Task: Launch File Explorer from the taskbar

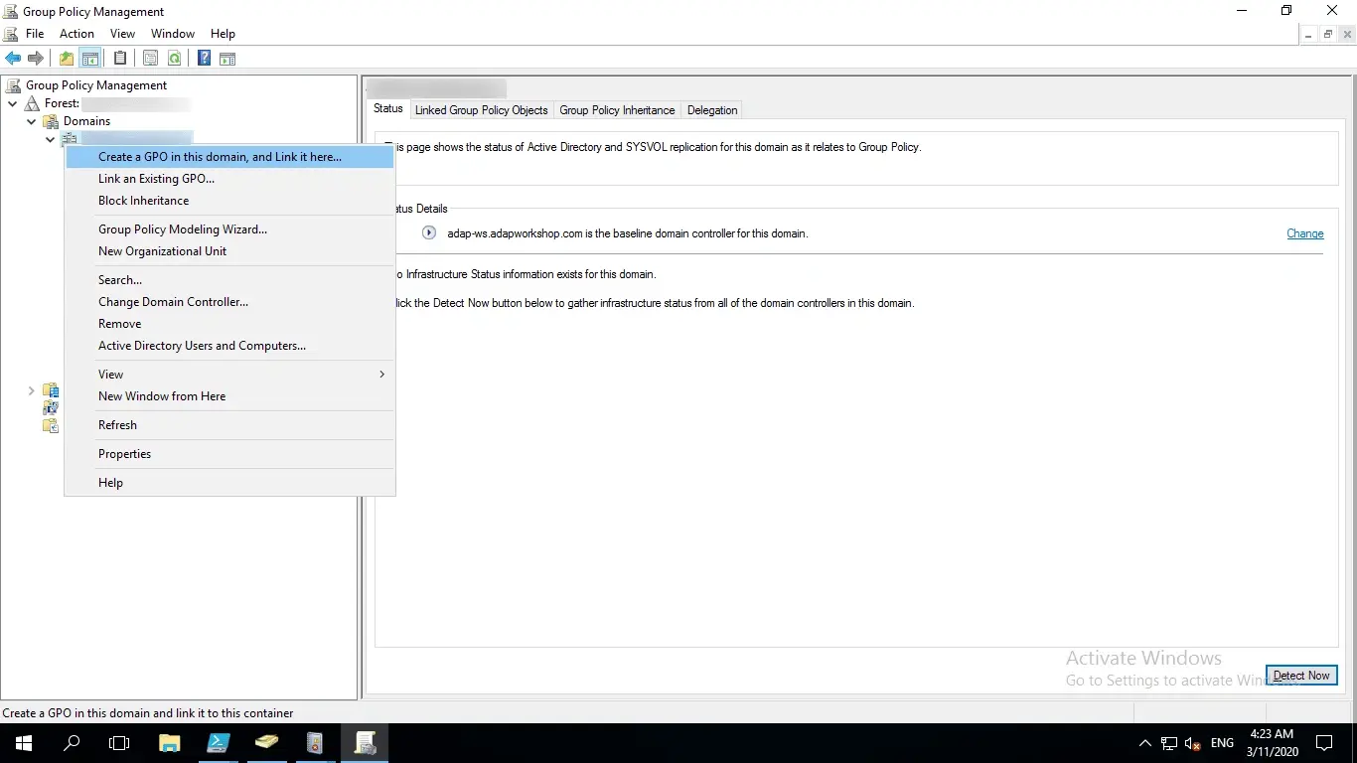Action: point(170,743)
